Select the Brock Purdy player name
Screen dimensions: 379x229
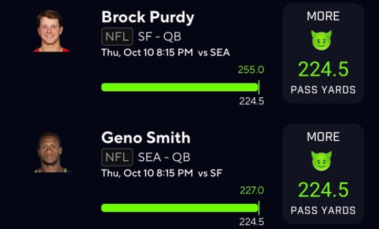(x=147, y=17)
